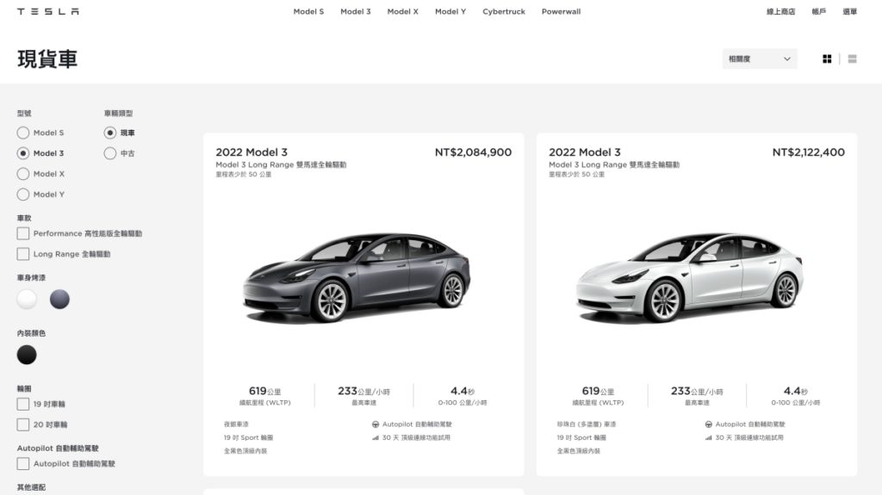This screenshot has height=495, width=882.
Task: Open the 帳戶 account link
Action: click(x=818, y=11)
